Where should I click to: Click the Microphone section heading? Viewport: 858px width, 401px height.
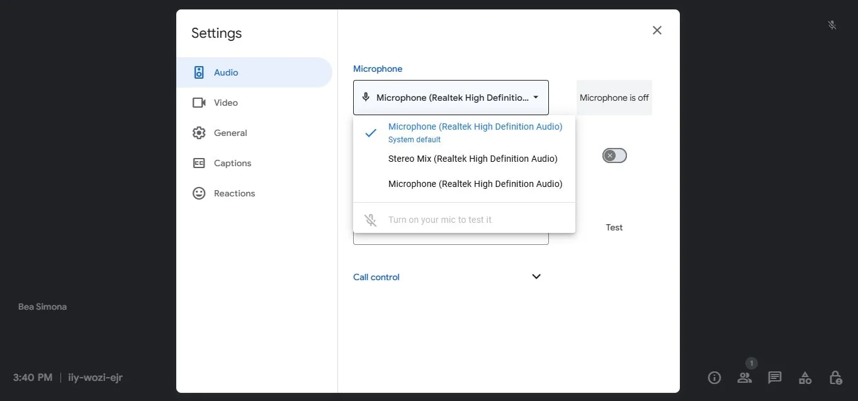pyautogui.click(x=378, y=69)
